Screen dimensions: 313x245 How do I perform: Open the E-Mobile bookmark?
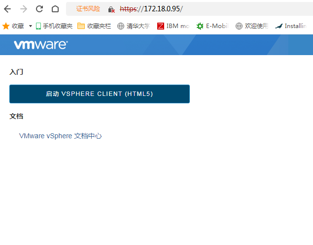(x=212, y=26)
